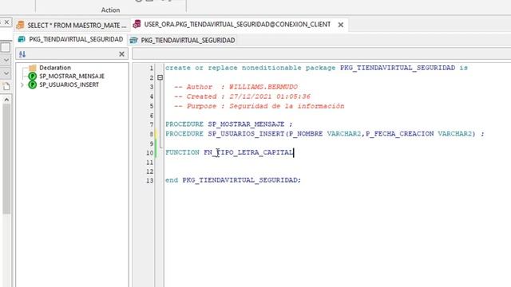Viewport: 511px width, 287px height.
Task: Click the Purpose Seguridad de la información comment
Action: click(259, 106)
